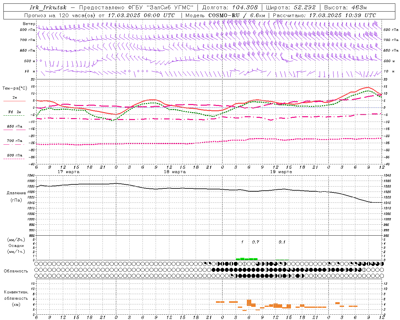Click the Td 2м dew point legend entry
This screenshot has width=400, height=320.
click(x=14, y=112)
